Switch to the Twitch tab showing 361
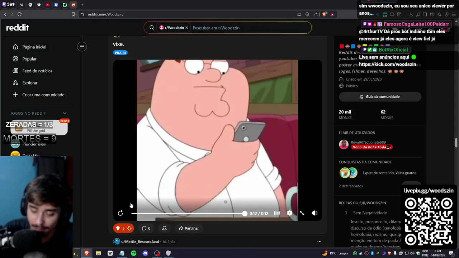 (x=8, y=5)
